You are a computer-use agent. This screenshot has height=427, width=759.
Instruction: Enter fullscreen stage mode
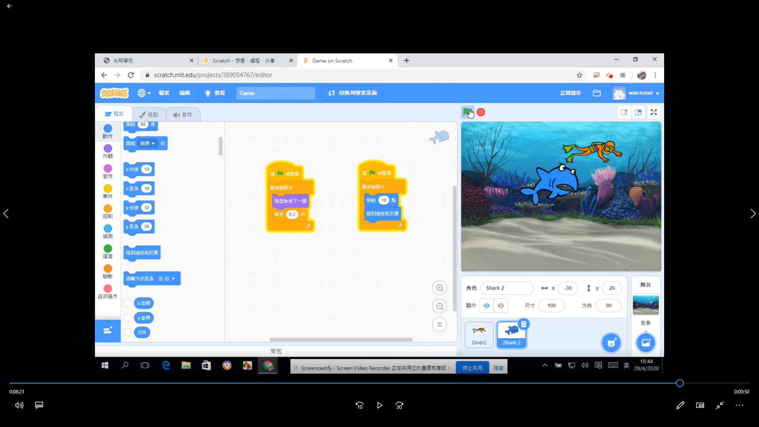click(x=654, y=112)
